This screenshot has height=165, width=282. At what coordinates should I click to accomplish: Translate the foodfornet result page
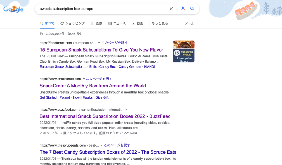pos(115,43)
